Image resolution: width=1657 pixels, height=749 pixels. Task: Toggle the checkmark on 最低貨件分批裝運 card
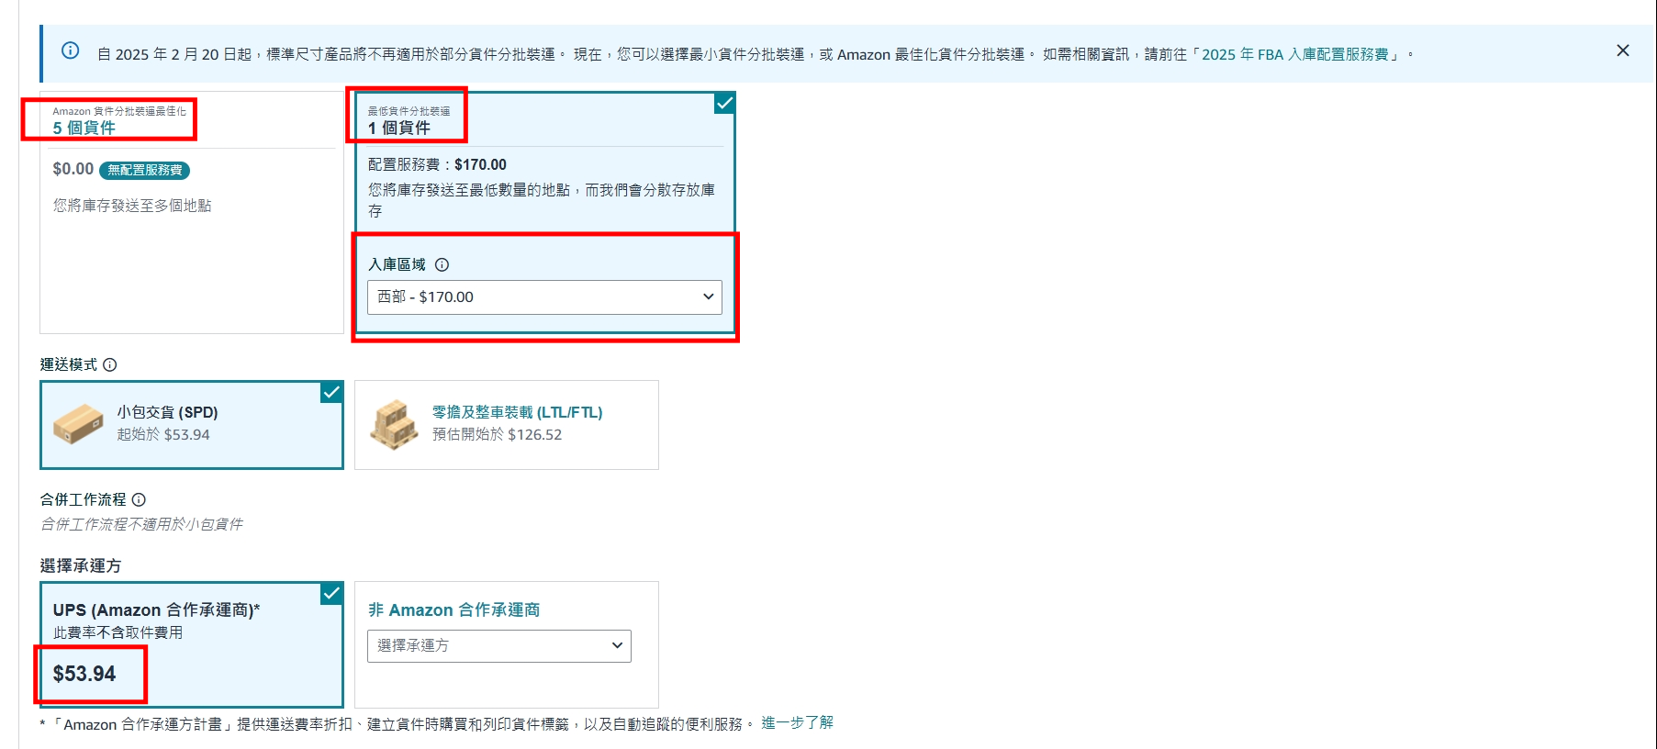pyautogui.click(x=724, y=103)
